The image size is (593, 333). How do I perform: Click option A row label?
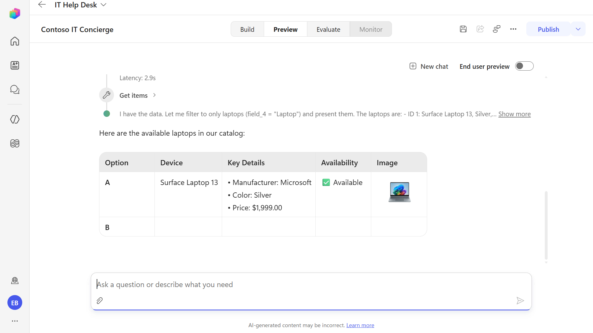107,183
